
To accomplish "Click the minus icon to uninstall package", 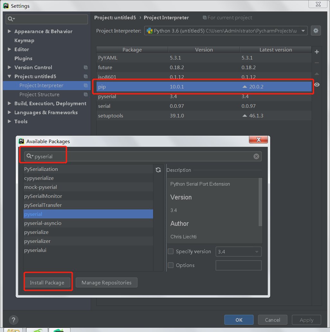I will point(317,63).
